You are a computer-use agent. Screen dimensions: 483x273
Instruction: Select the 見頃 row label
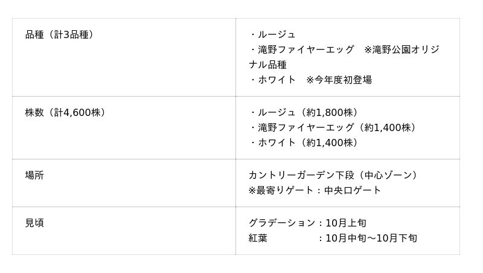(34, 223)
